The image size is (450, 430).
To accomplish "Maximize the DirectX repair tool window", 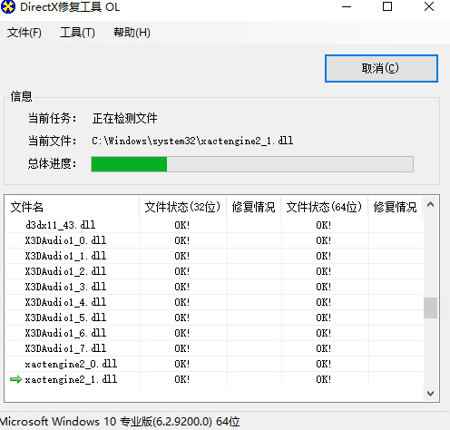I will (x=387, y=6).
